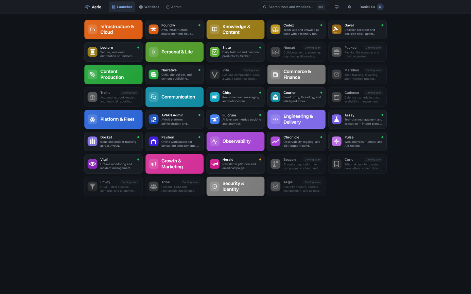This screenshot has width=471, height=294.
Task: Switch to the Launcher tab
Action: tap(122, 7)
